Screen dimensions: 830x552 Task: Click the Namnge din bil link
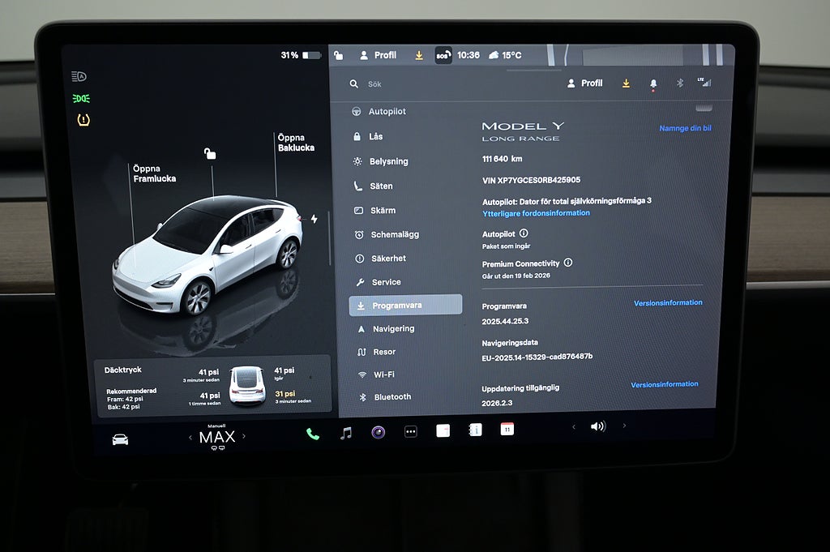(x=685, y=128)
